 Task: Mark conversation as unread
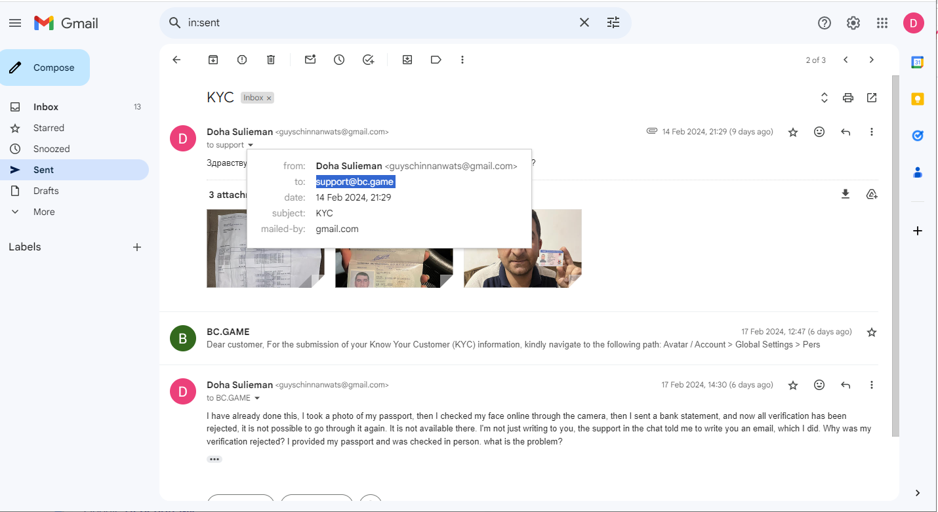tap(310, 60)
